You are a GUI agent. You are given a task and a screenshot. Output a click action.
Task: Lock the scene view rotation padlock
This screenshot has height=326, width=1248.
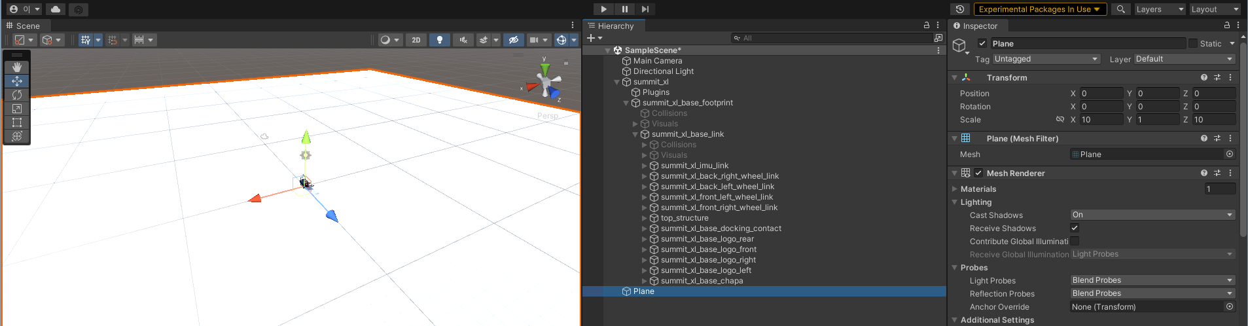coord(566,63)
